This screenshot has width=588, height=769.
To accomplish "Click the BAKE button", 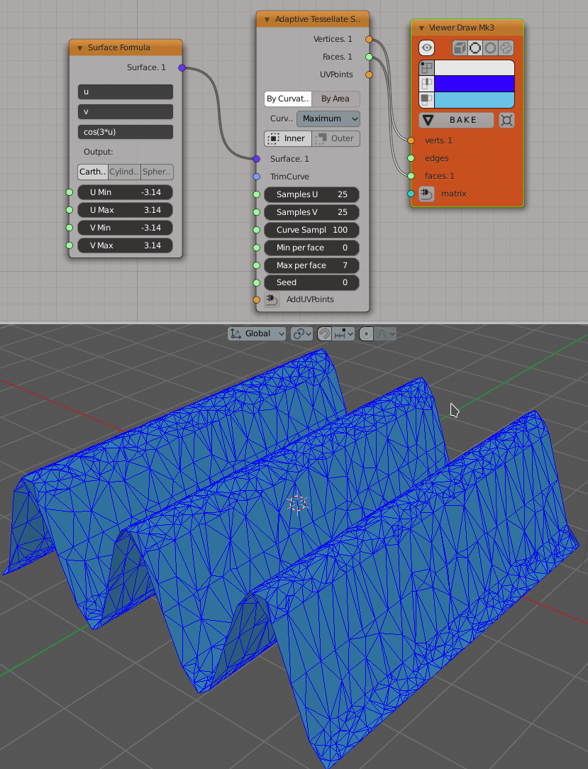I will point(457,120).
